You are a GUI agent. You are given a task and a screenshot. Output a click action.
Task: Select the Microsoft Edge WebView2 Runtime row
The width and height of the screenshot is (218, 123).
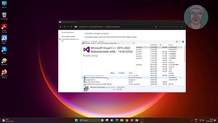(132, 78)
